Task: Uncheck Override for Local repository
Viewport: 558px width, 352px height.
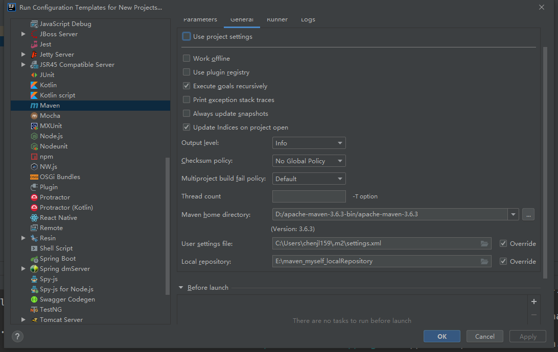Action: tap(503, 261)
